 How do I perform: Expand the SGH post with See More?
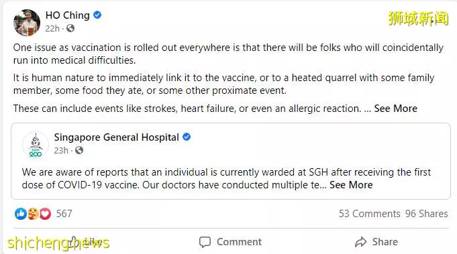(351, 185)
